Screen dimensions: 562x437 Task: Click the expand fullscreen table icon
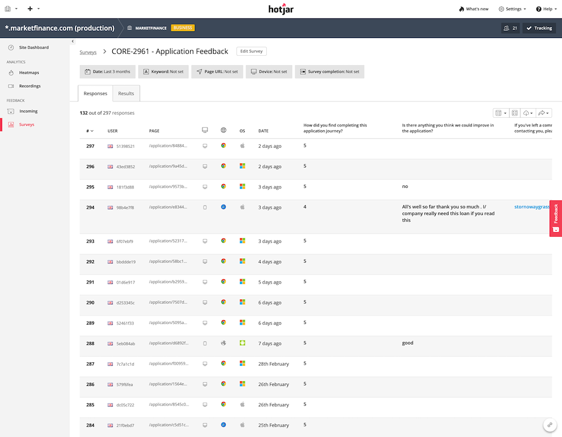515,113
